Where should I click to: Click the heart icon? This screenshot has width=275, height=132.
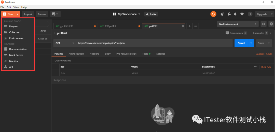(x=242, y=14)
